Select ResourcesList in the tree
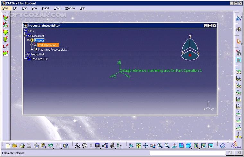The width and height of the screenshot is (244, 157). coord(39,59)
